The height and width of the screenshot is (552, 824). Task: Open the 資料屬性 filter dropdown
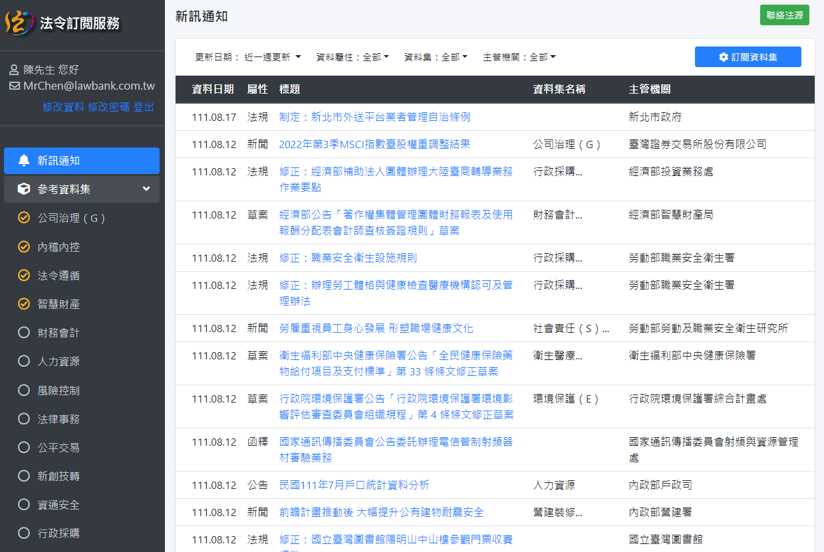click(352, 57)
